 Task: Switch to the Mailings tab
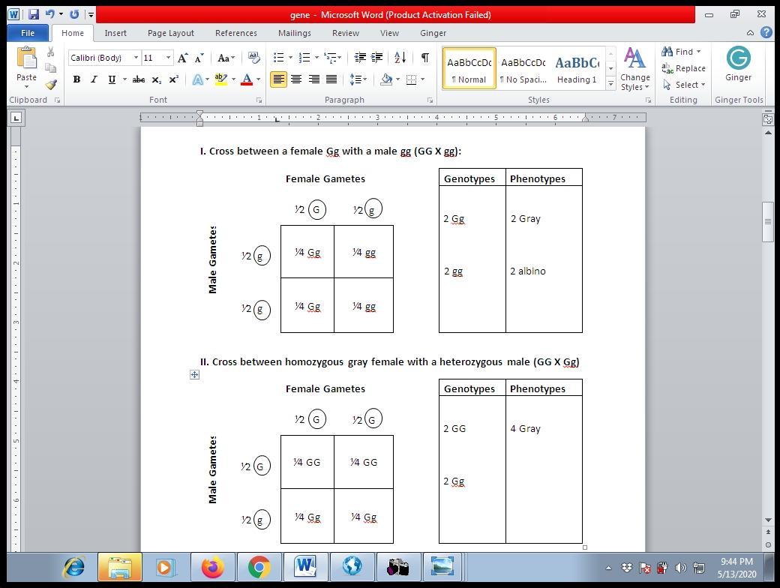click(295, 33)
